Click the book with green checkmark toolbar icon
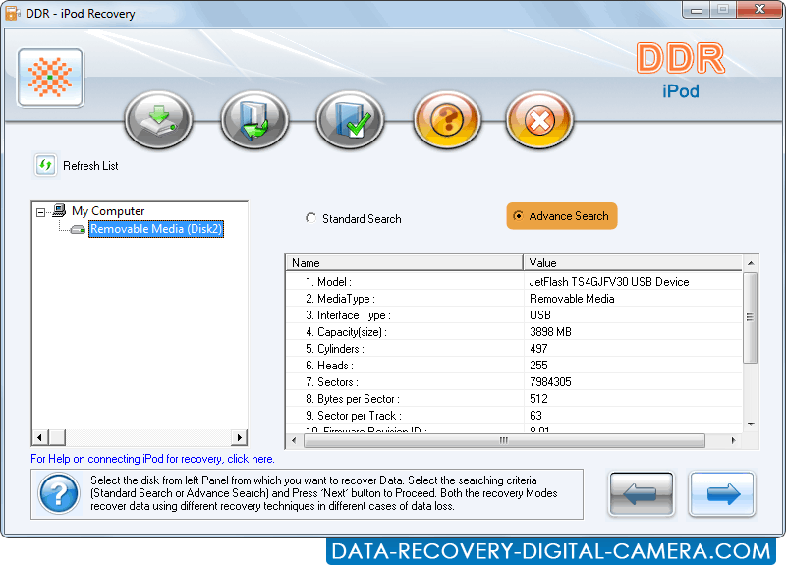This screenshot has width=786, height=565. (x=351, y=120)
